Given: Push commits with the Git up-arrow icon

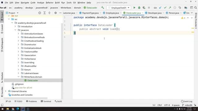Looking at the screenshot, I should [x=170, y=8].
